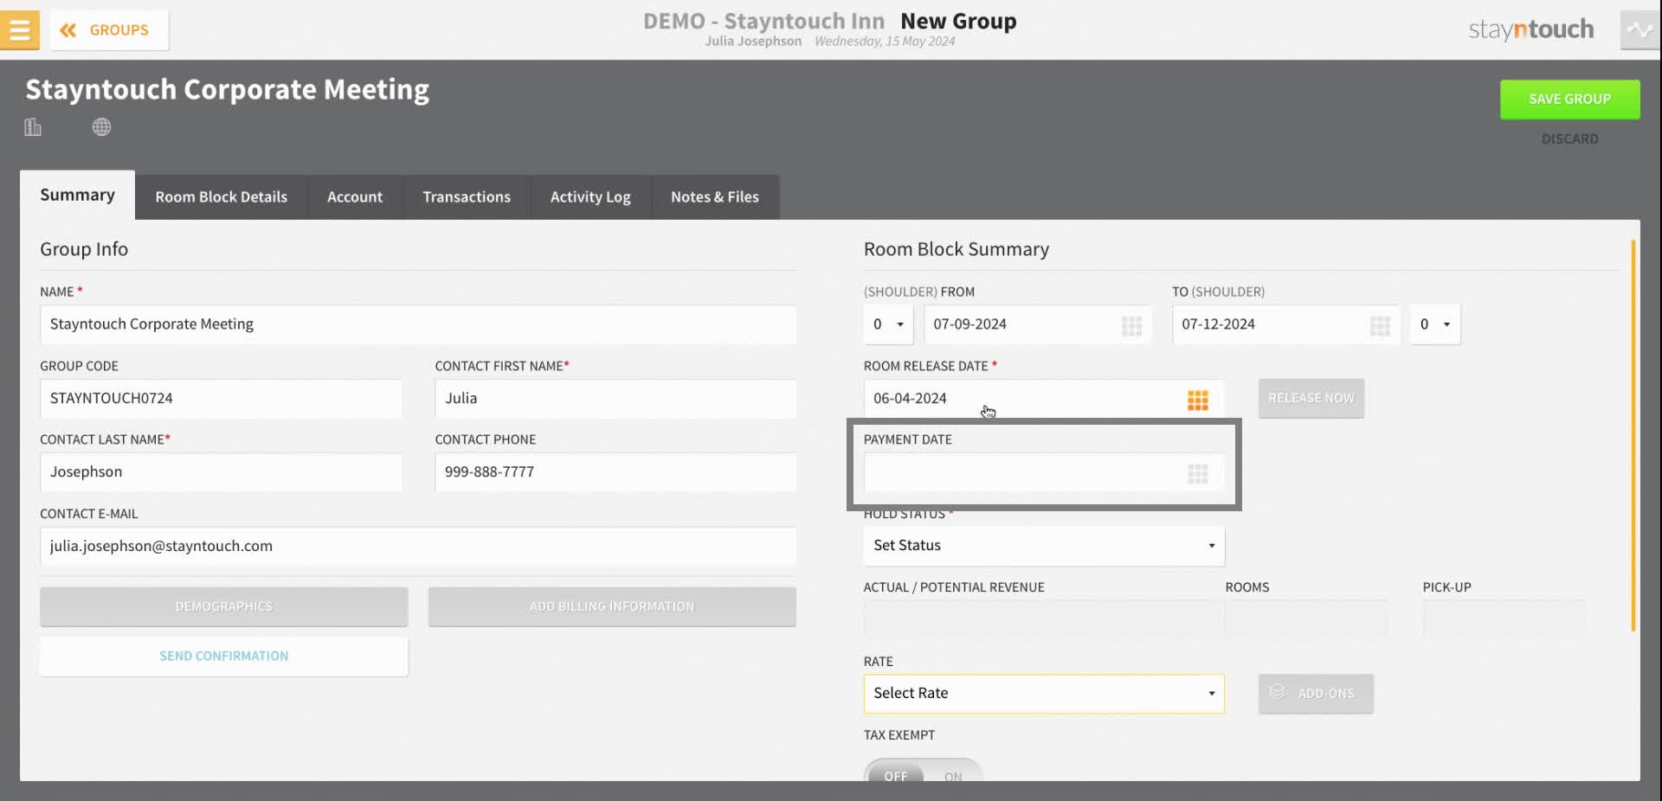Open Select Rate dropdown
Screen dimensions: 1662x801
point(1044,694)
